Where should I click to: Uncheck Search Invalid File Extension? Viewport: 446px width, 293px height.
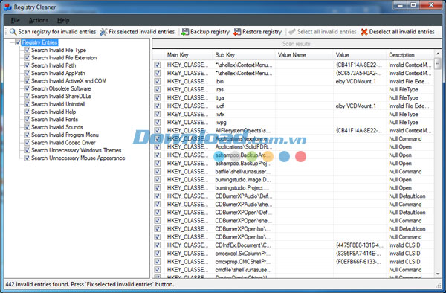tap(27, 58)
